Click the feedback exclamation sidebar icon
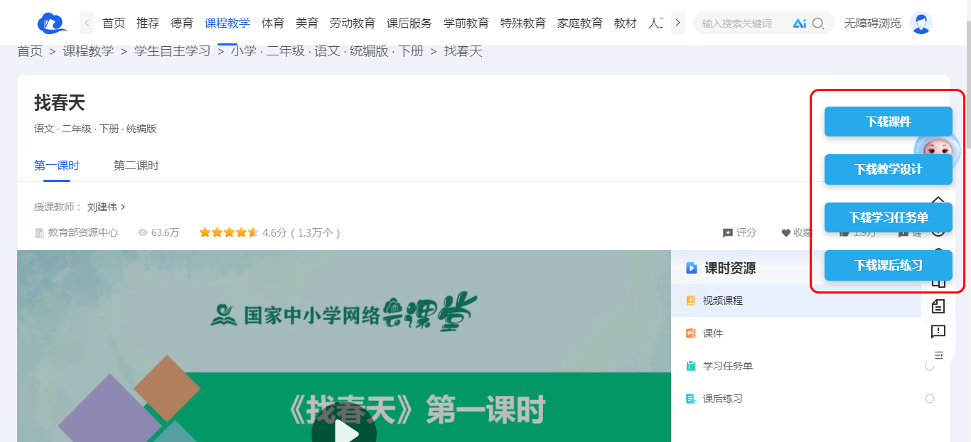 coord(938,331)
